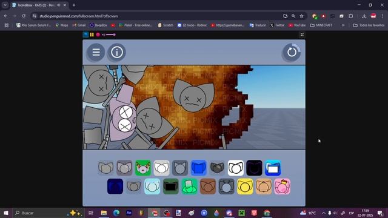
Task: Click the purple character with crossed eyes
Action: (123, 116)
